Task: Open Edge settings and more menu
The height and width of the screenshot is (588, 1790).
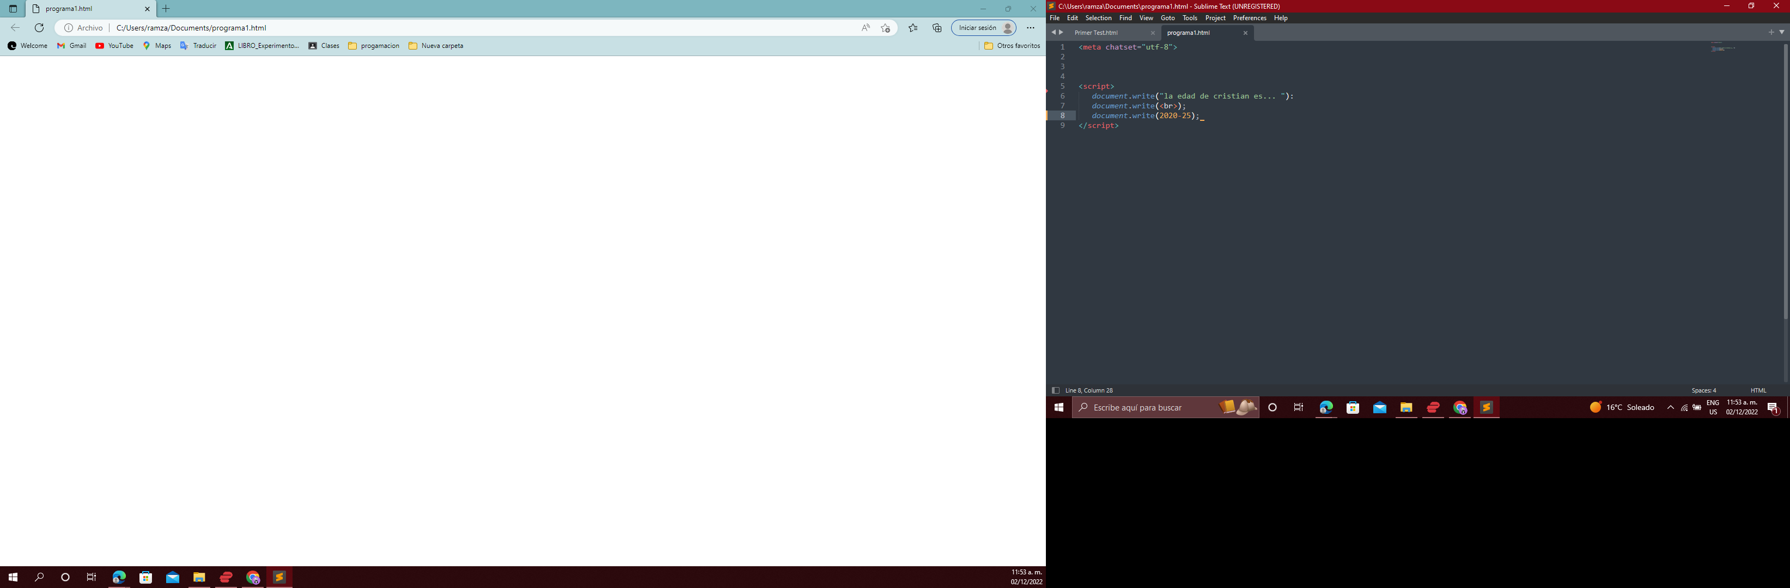Action: [x=1031, y=28]
